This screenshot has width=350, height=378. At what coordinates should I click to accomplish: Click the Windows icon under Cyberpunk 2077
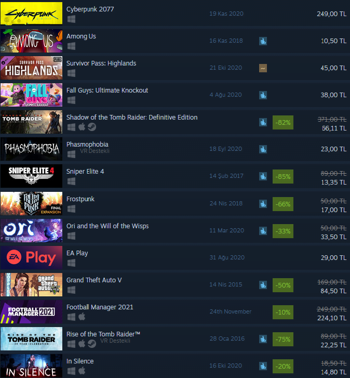(71, 19)
